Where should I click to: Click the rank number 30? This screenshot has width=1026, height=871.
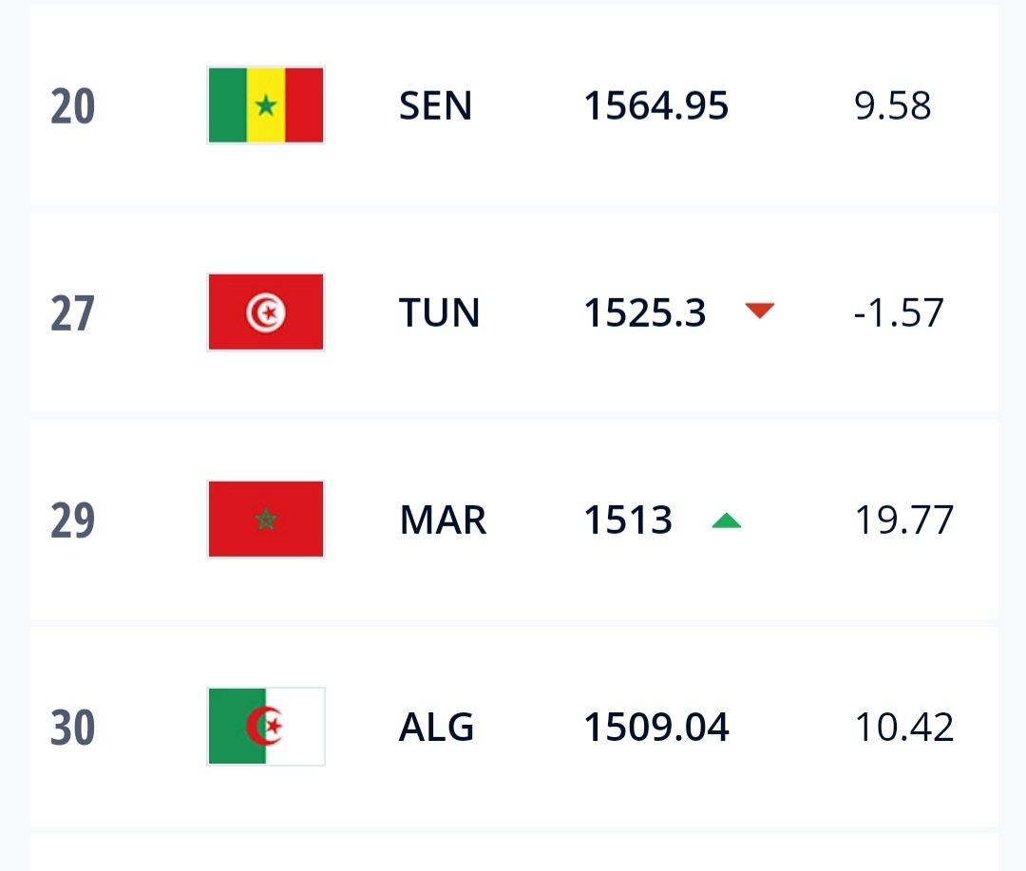click(73, 728)
